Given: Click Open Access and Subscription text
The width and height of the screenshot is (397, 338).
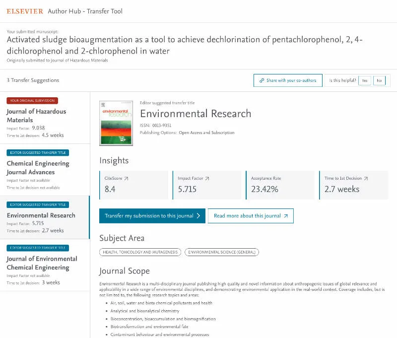Looking at the screenshot, I should click(206, 133).
